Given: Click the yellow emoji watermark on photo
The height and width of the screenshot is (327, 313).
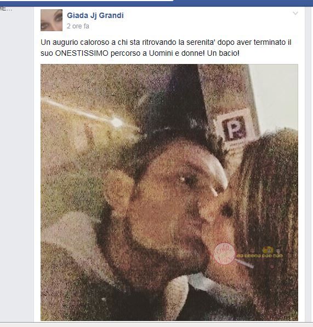Looking at the screenshot, I should (268, 250).
